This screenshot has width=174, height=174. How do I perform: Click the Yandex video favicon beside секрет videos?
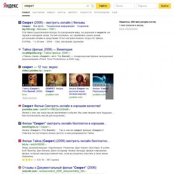click(x=20, y=67)
